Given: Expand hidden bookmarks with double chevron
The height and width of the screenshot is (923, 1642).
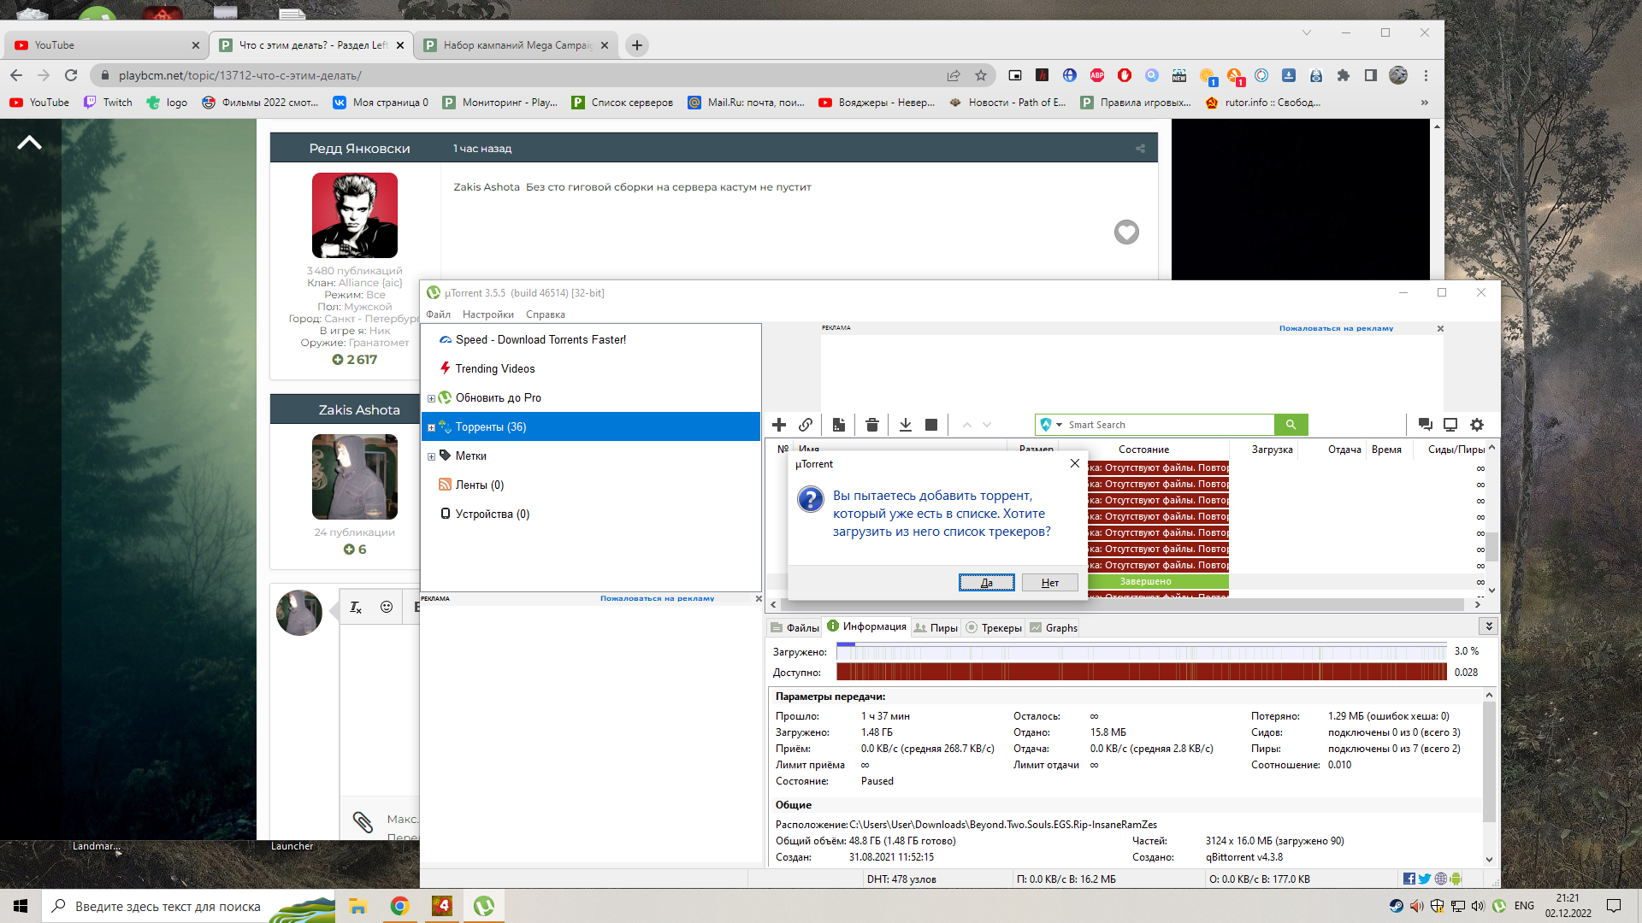Looking at the screenshot, I should [1424, 103].
